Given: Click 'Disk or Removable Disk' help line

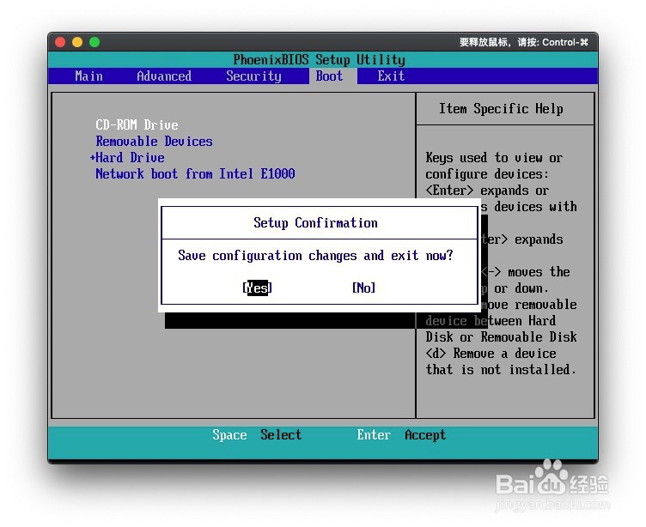Looking at the screenshot, I should pyautogui.click(x=501, y=337).
